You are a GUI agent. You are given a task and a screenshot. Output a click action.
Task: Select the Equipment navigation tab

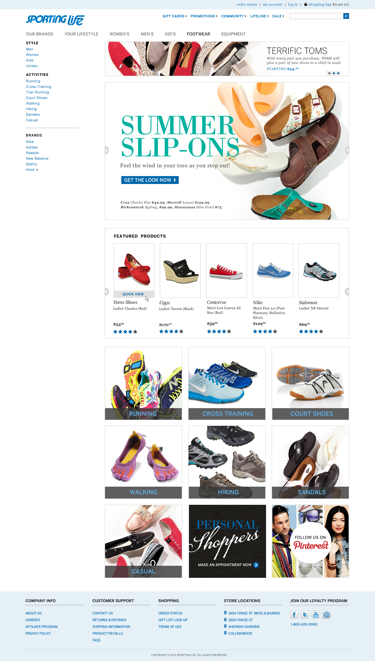pos(233,34)
